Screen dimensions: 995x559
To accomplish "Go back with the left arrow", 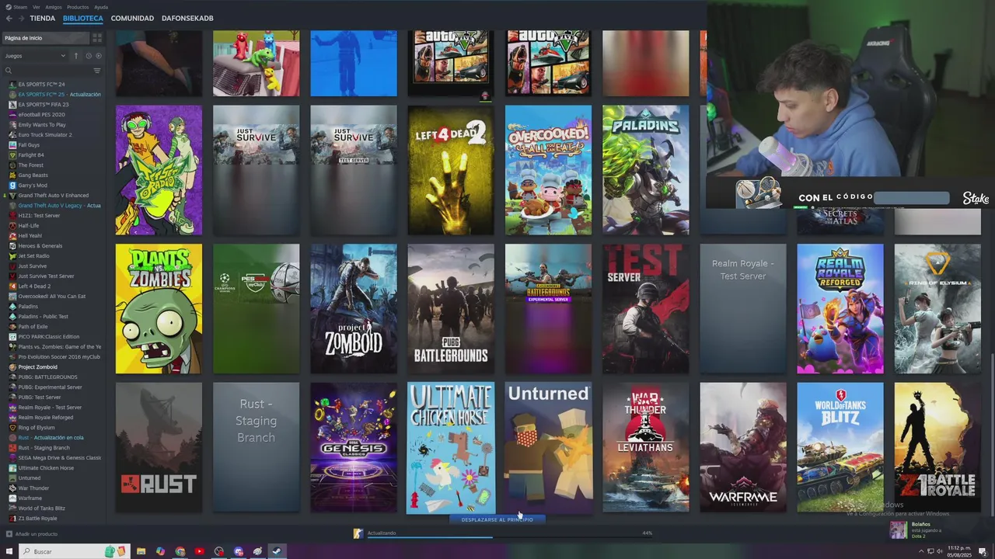I will [9, 18].
